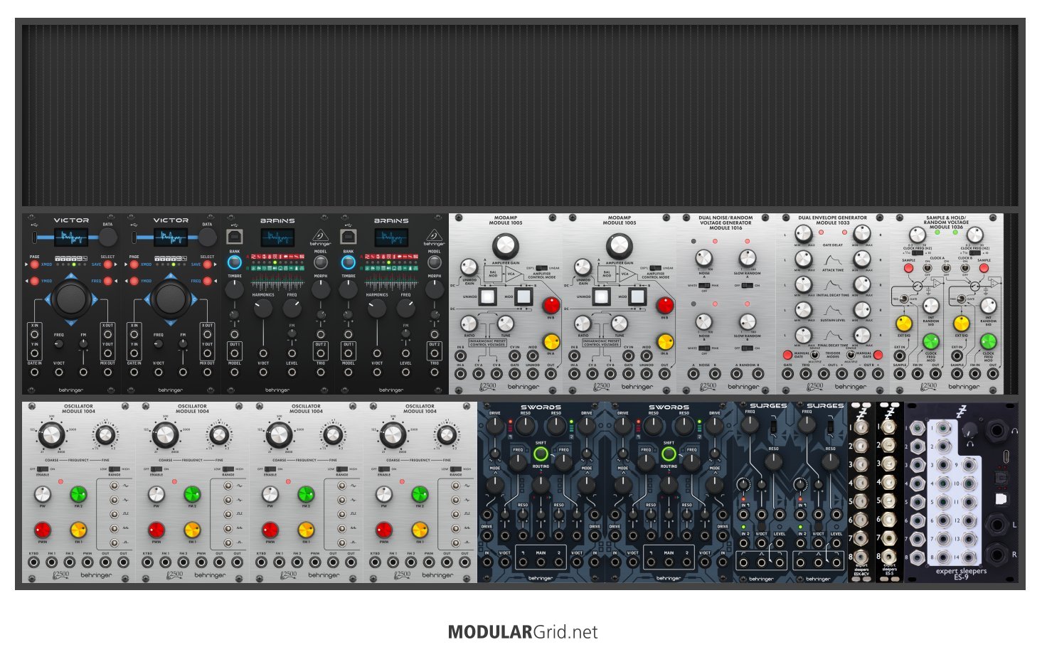This screenshot has height=647, width=1047.
Task: Click the joystick on the right Victor module
Action: coord(171,298)
